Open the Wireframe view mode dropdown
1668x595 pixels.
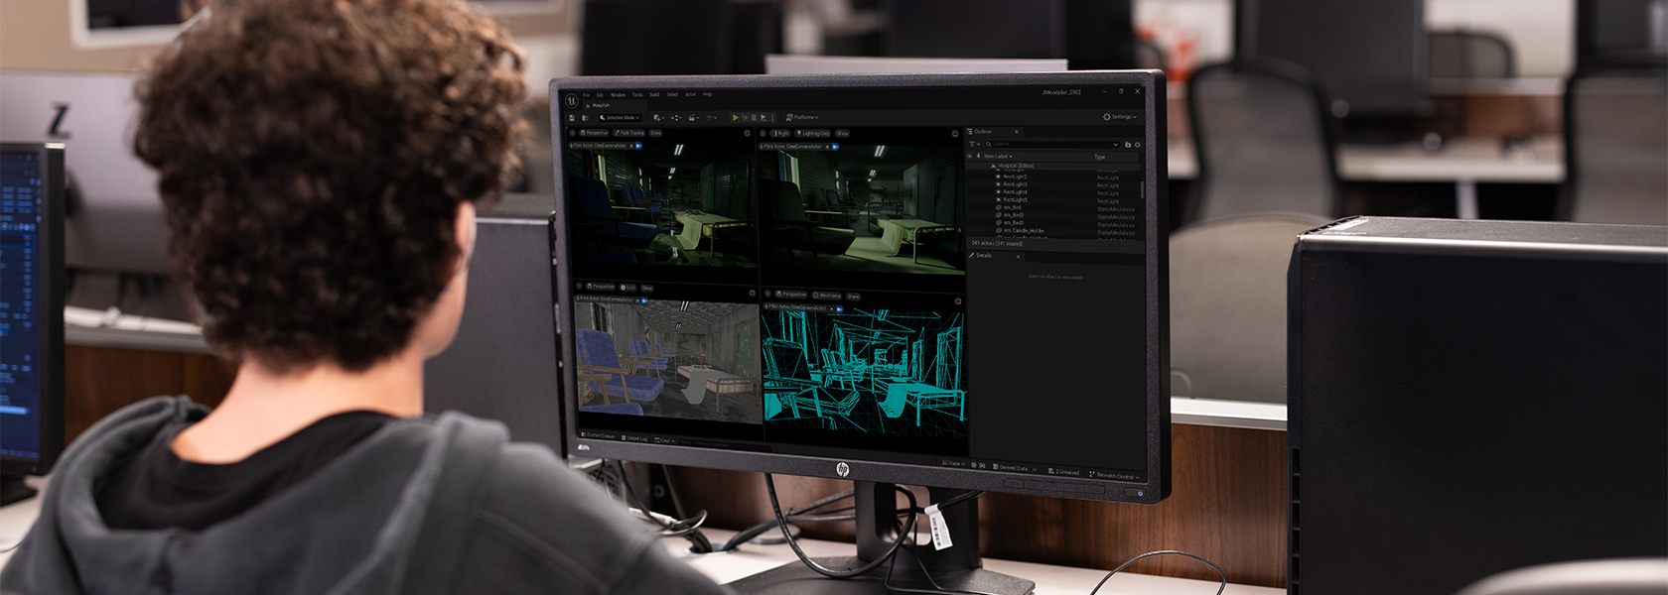pyautogui.click(x=827, y=295)
